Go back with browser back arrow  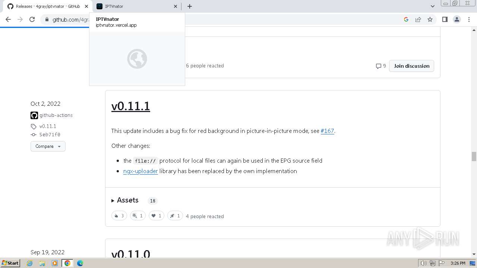click(x=8, y=19)
